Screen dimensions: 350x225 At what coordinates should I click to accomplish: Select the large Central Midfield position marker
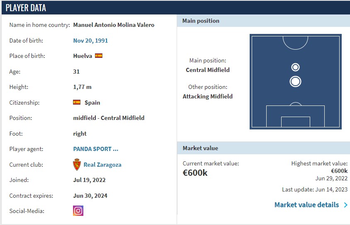point(295,81)
